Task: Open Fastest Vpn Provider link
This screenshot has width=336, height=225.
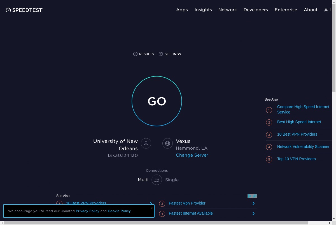Action: 187,203
